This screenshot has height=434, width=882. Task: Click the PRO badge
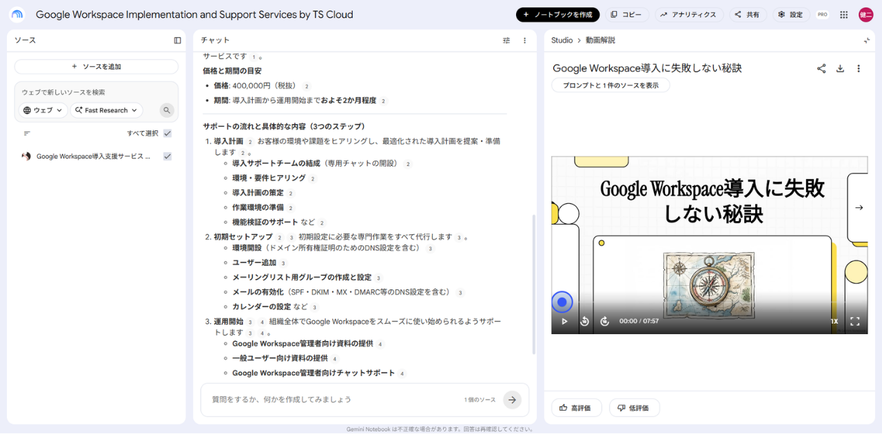[x=823, y=14]
